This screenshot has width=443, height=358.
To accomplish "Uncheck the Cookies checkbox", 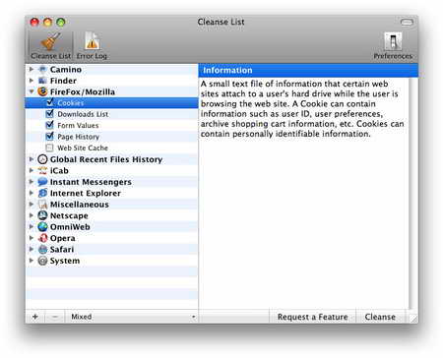I will 49,102.
